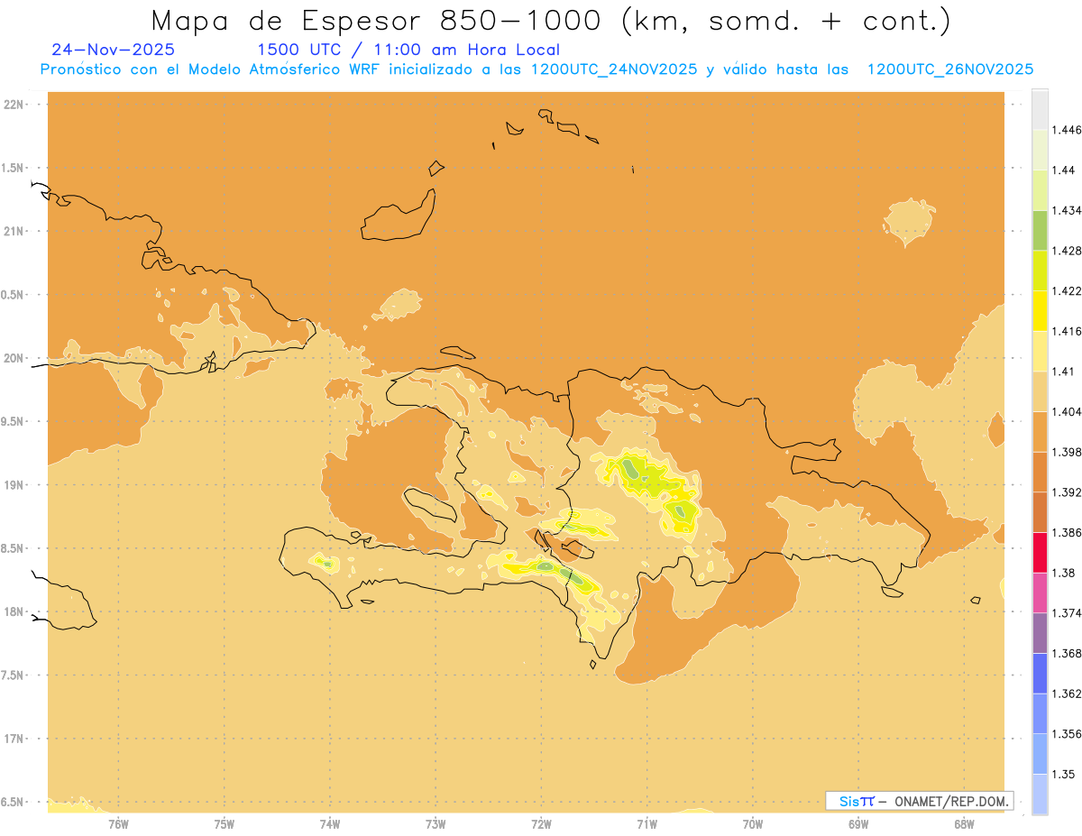Image resolution: width=1082 pixels, height=836 pixels.
Task: Click the latitude label 20N
Action: click(x=14, y=358)
